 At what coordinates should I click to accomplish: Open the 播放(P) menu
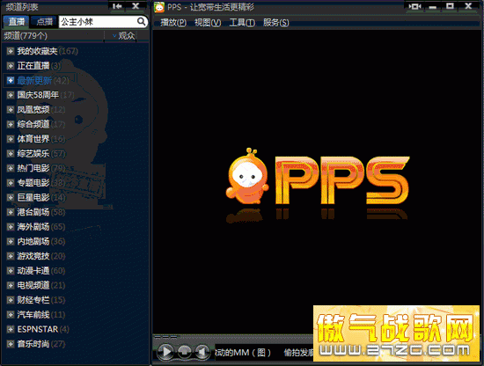click(x=173, y=23)
